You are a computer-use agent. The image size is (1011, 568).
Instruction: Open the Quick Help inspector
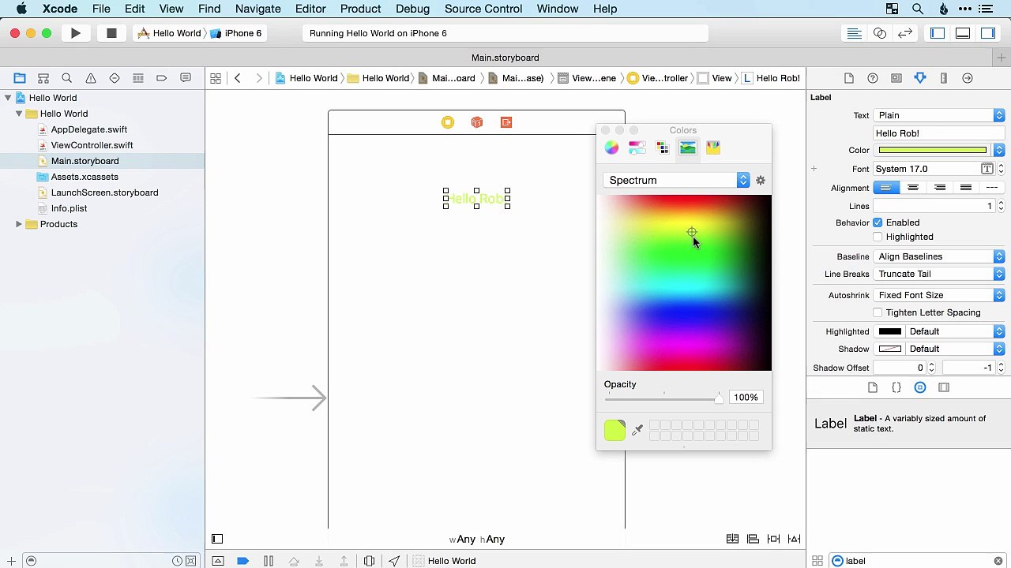pyautogui.click(x=873, y=78)
